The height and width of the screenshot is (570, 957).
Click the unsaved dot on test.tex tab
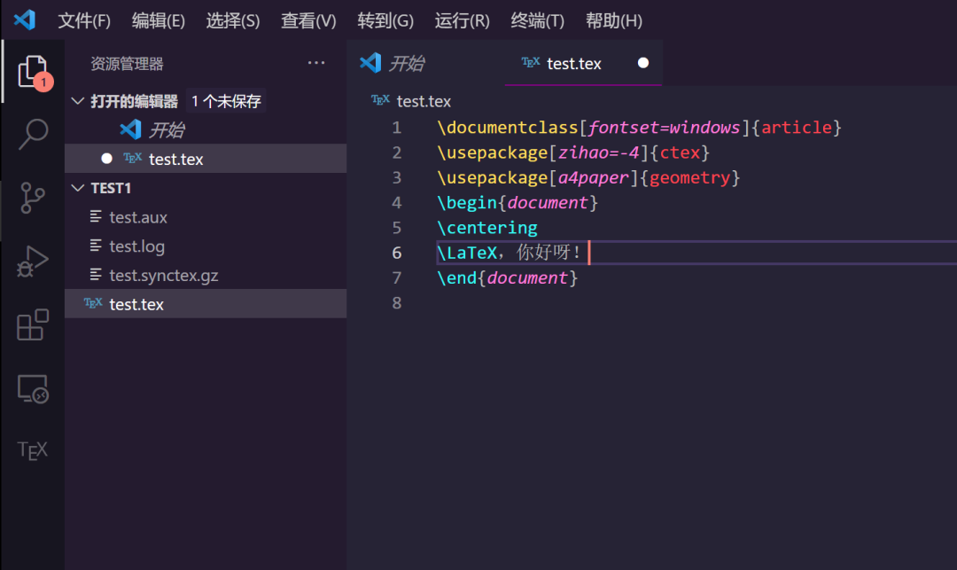[x=642, y=63]
